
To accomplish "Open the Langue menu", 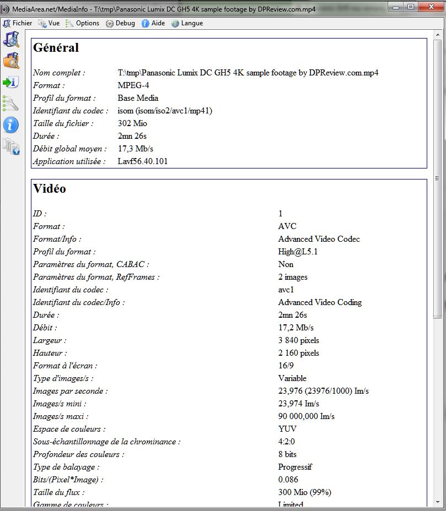I will click(x=187, y=23).
